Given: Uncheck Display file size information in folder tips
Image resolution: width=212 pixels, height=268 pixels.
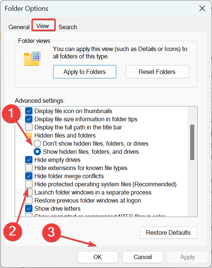Looking at the screenshot, I should click(x=29, y=119).
